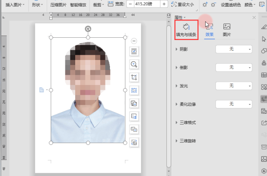Close the 属性 side panel
267x176 pixels.
pyautogui.click(x=254, y=17)
